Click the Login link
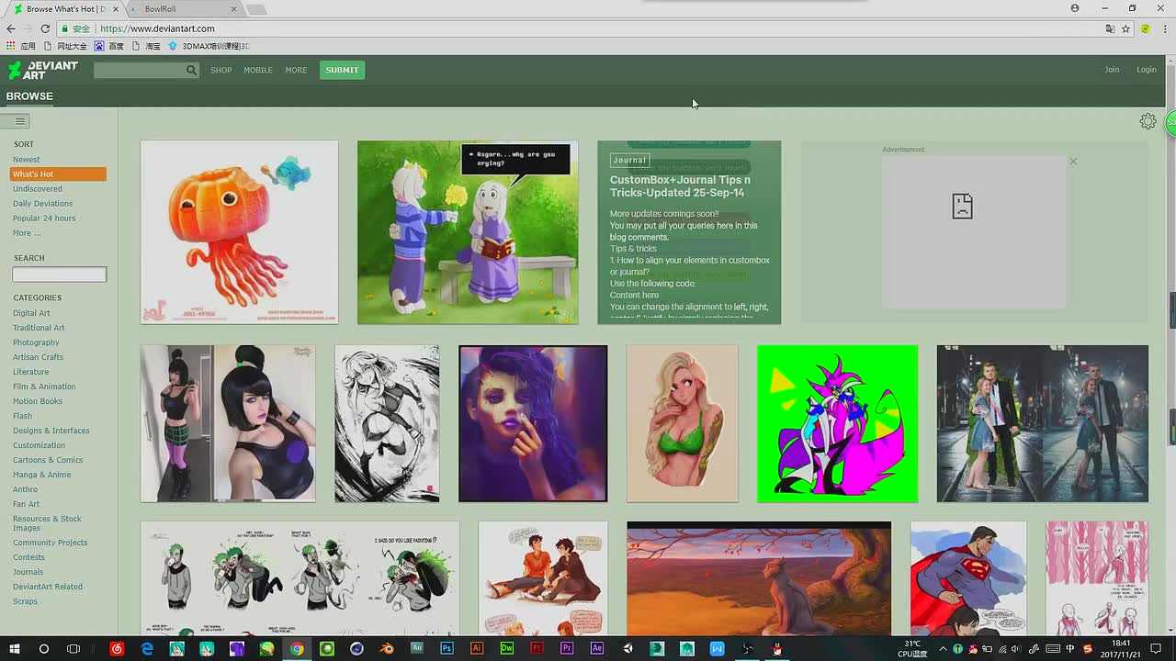 coord(1147,70)
